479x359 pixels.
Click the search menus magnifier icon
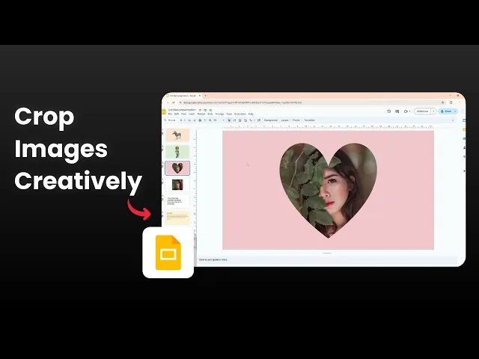[165, 120]
